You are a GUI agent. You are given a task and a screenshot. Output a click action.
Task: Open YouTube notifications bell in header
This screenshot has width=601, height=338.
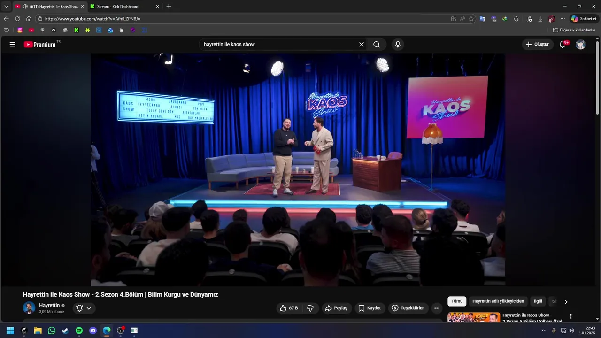tap(562, 45)
